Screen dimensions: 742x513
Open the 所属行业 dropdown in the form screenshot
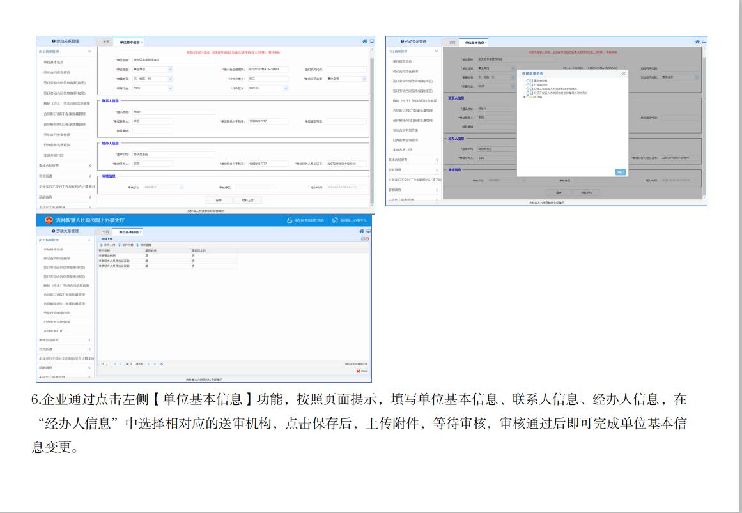(171, 89)
